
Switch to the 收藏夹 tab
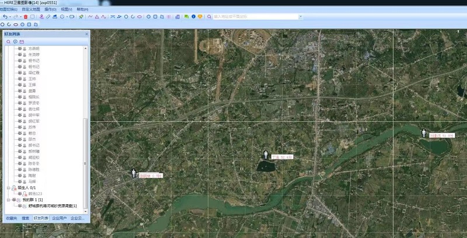11,218
